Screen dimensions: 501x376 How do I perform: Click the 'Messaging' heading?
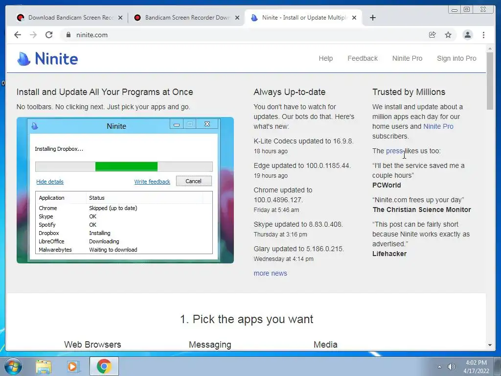point(210,345)
